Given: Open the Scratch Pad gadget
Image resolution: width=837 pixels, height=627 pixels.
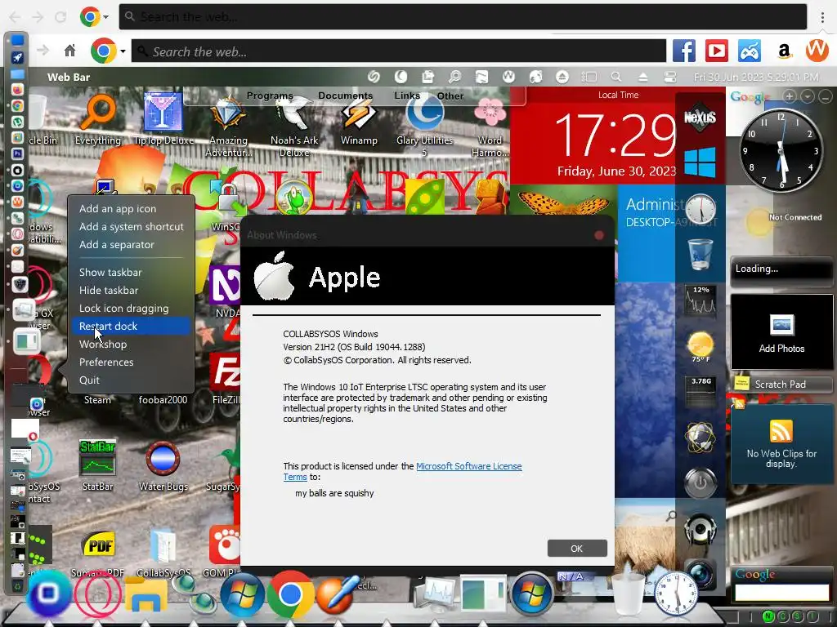Looking at the screenshot, I should (x=781, y=384).
